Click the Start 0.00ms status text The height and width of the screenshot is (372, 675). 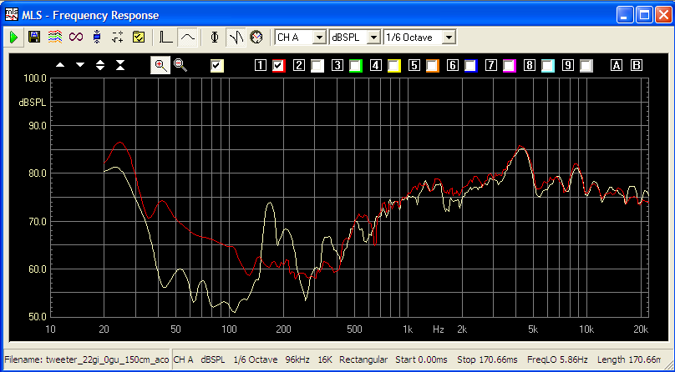(x=421, y=359)
